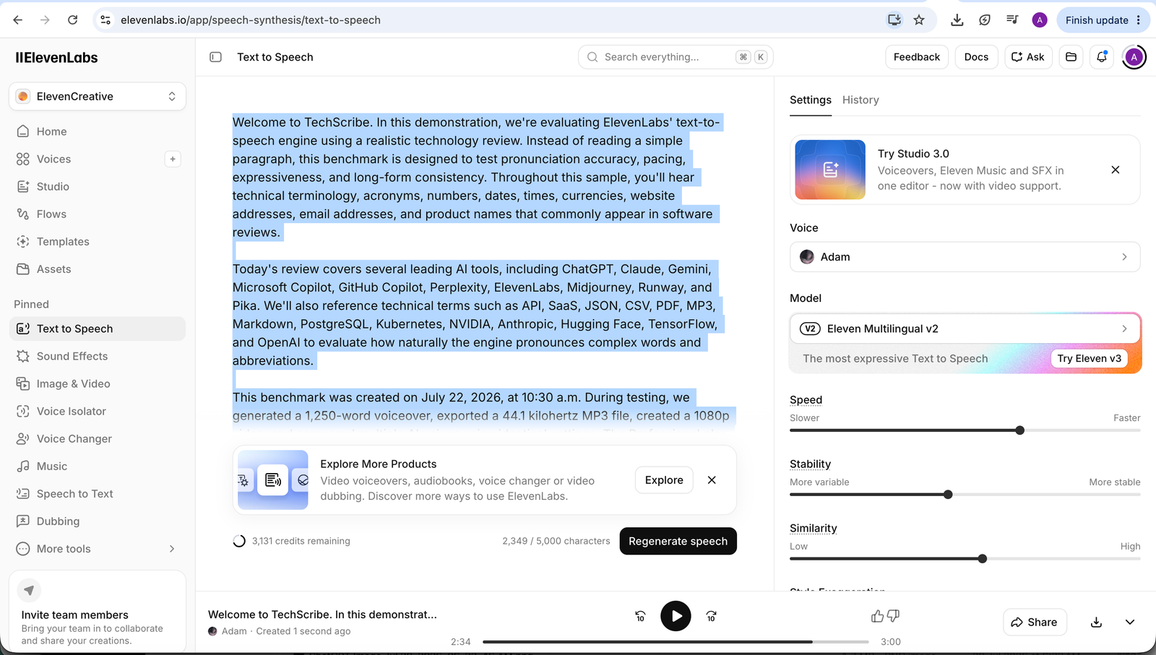Go back in browser
The height and width of the screenshot is (655, 1156).
click(17, 20)
